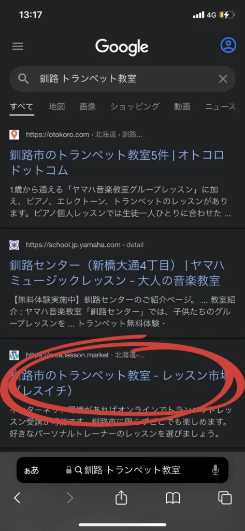The height and width of the screenshot is (531, 245).
Task: Select the ショッピング tab
Action: click(x=135, y=106)
